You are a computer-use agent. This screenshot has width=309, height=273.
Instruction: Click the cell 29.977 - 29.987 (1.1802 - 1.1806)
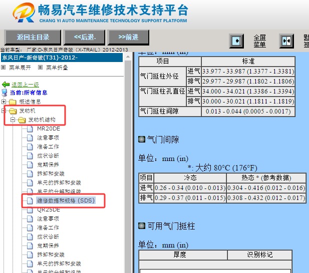248,81
